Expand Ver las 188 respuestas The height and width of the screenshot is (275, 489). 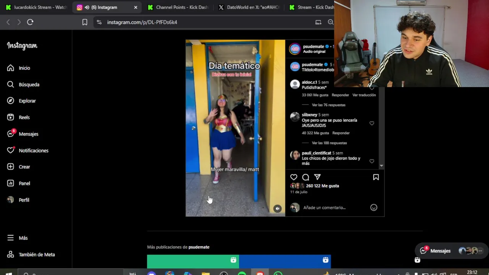pyautogui.click(x=329, y=143)
